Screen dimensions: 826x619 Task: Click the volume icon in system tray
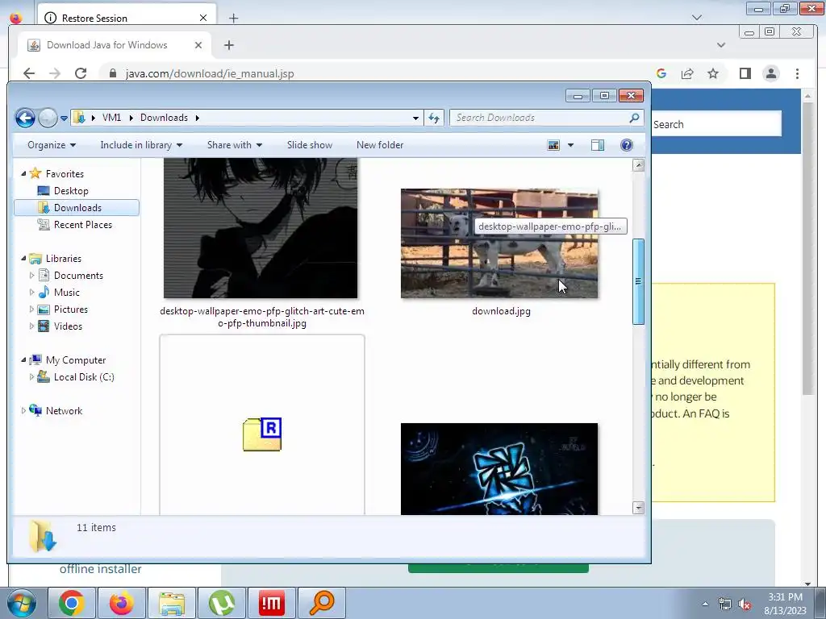pos(745,604)
